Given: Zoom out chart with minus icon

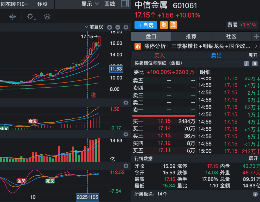Looking at the screenshot, I should (118, 27).
